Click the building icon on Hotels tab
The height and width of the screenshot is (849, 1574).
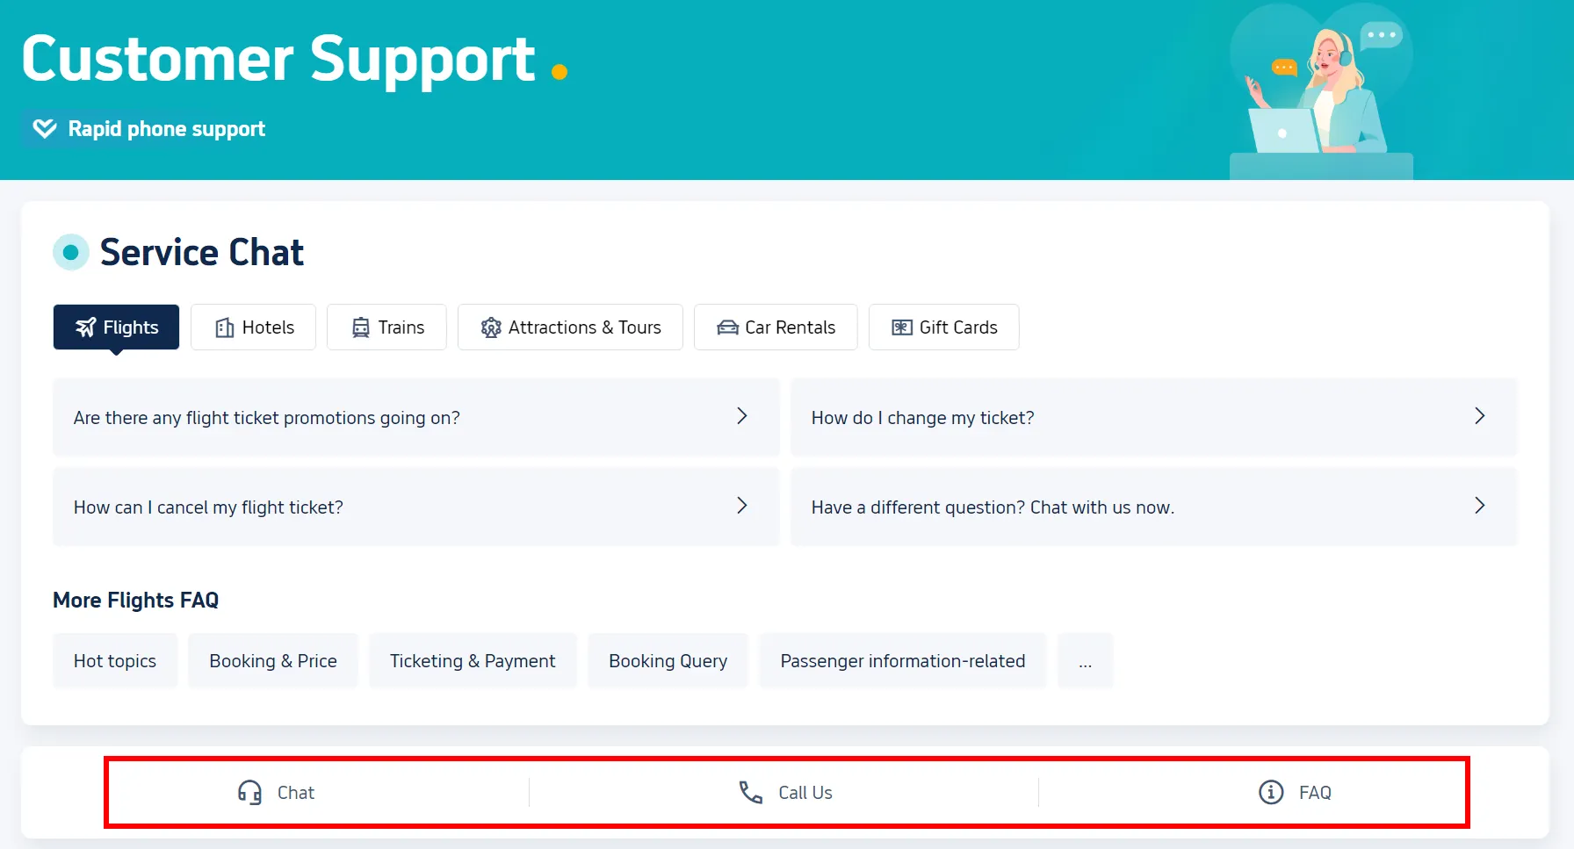coord(225,327)
